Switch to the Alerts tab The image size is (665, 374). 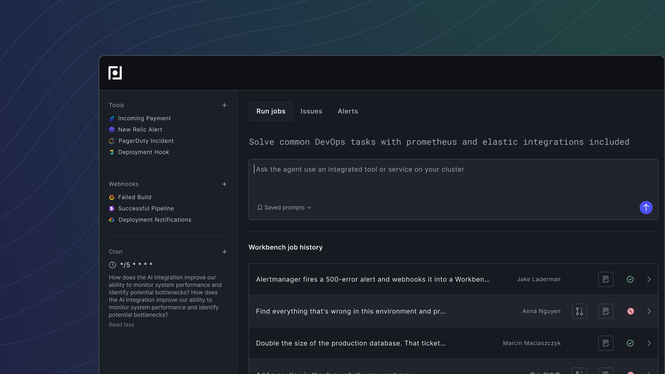click(x=348, y=111)
